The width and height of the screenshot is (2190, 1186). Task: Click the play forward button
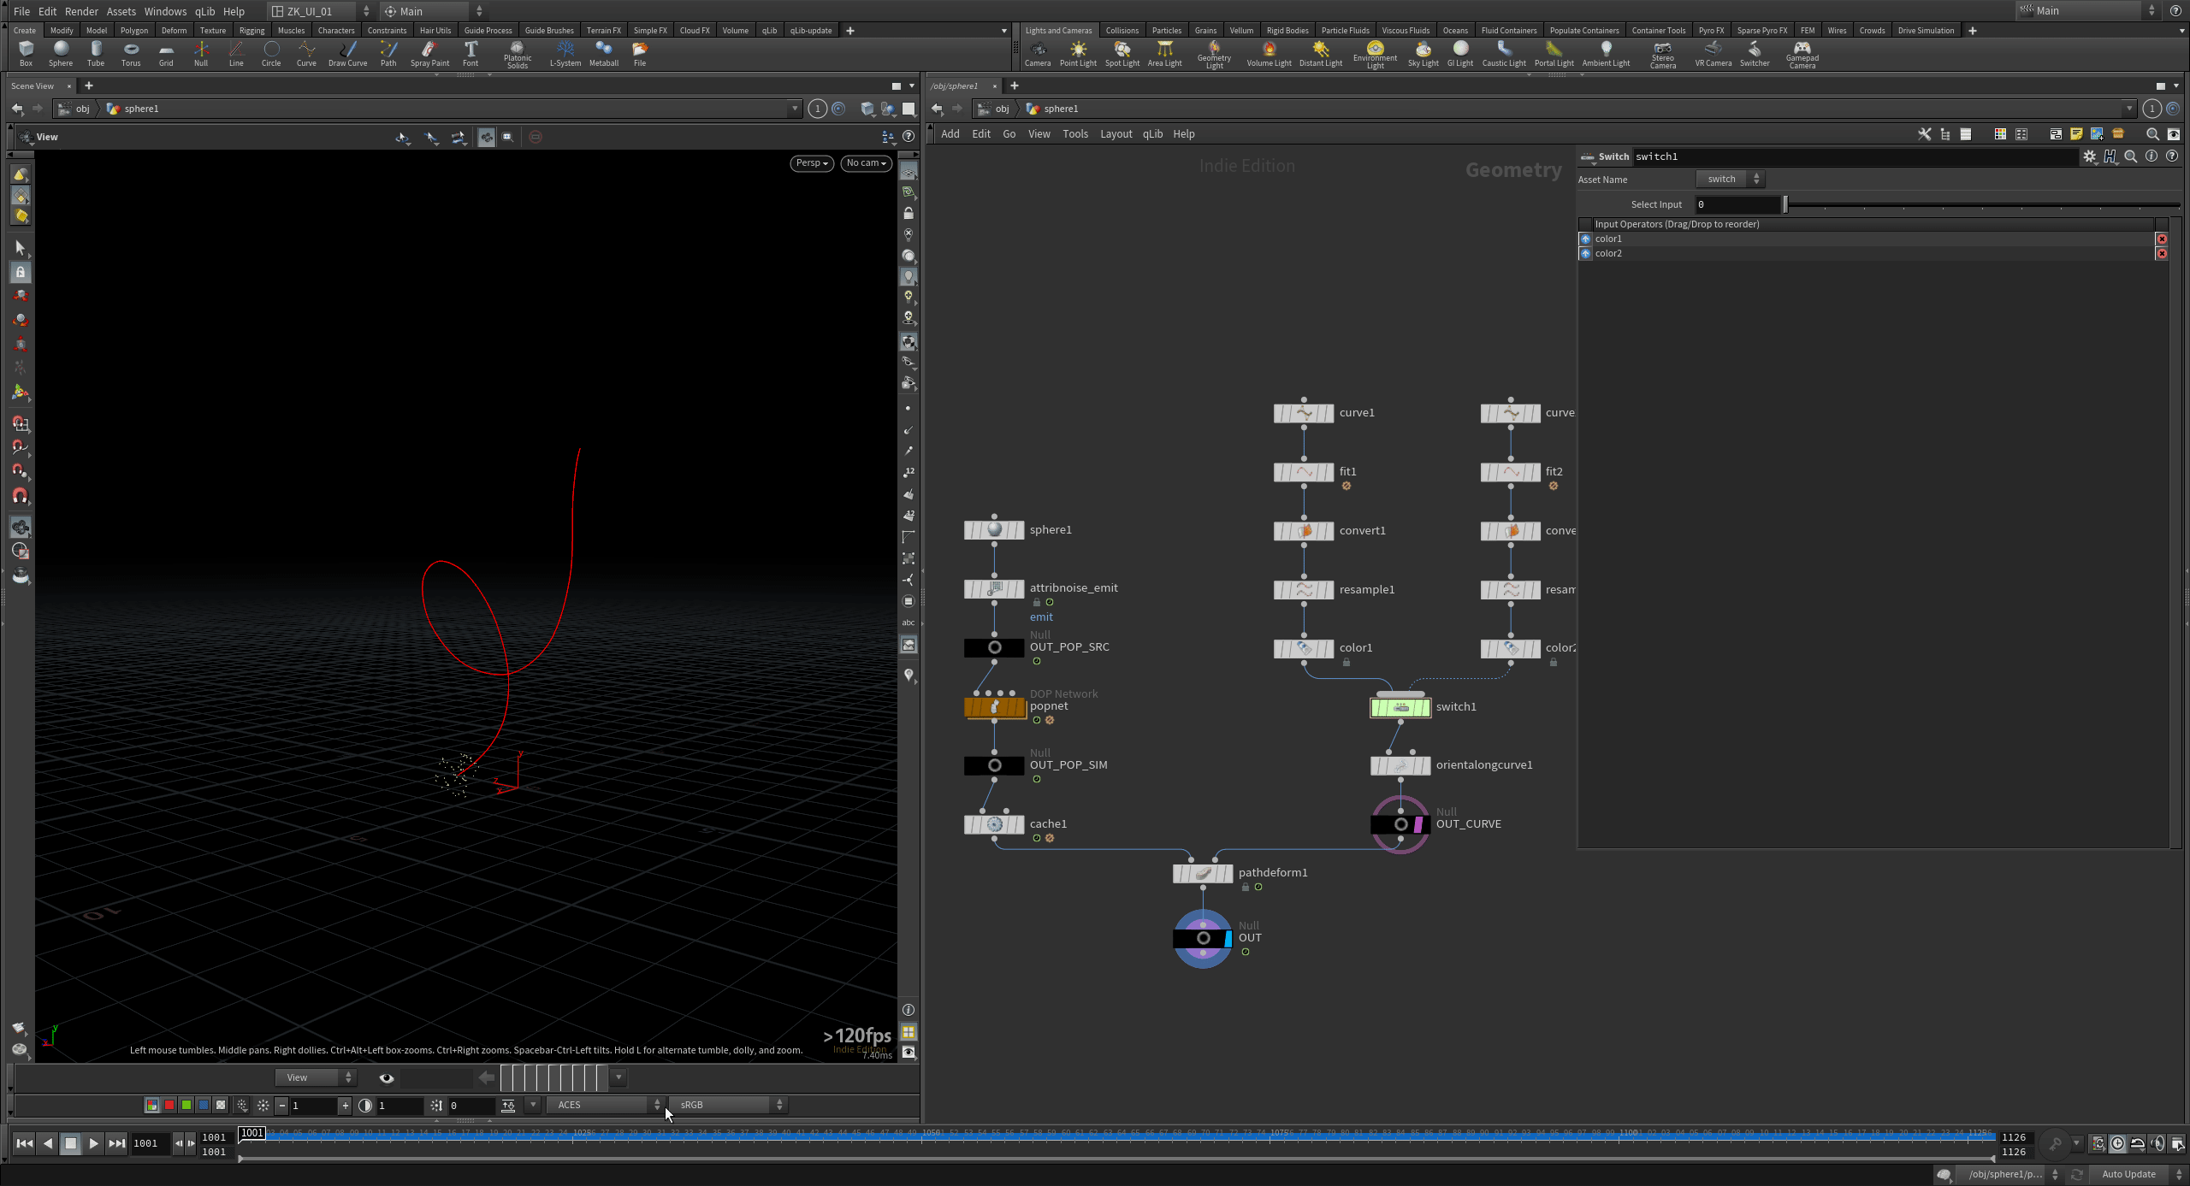93,1143
